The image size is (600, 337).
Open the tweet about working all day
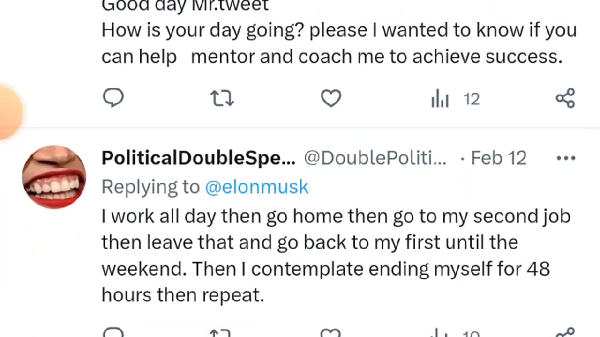click(x=328, y=256)
